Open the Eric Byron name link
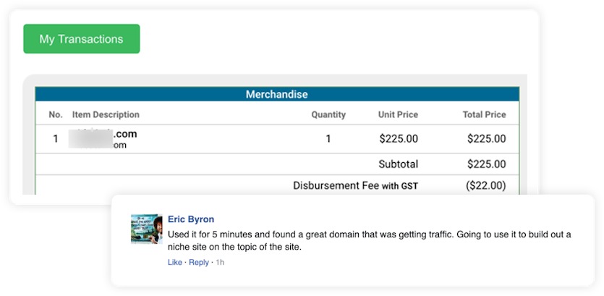This screenshot has height=296, width=604. [x=191, y=219]
